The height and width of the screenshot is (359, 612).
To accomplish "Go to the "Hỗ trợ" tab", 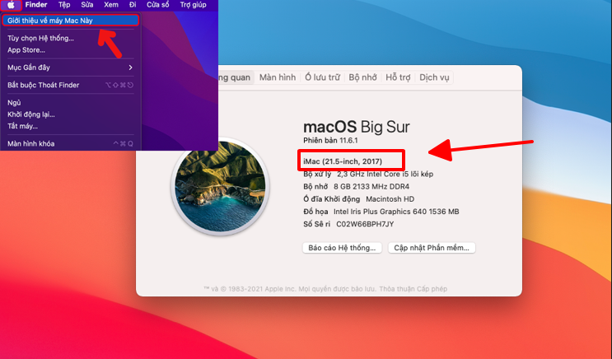I will tap(398, 77).
